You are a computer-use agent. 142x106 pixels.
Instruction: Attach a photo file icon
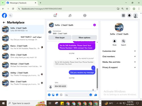[x=53, y=95]
